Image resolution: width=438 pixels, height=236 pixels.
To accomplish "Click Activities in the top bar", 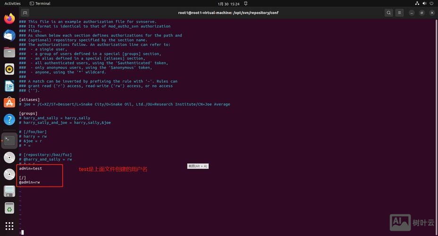I will [12, 3].
